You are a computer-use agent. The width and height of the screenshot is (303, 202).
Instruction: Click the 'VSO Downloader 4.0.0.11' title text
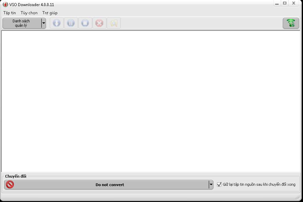click(x=32, y=4)
